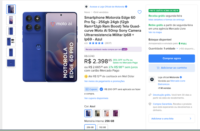The width and height of the screenshot is (200, 131).
Task: Expand the Adicionar a uma lista option
Action: click(171, 118)
